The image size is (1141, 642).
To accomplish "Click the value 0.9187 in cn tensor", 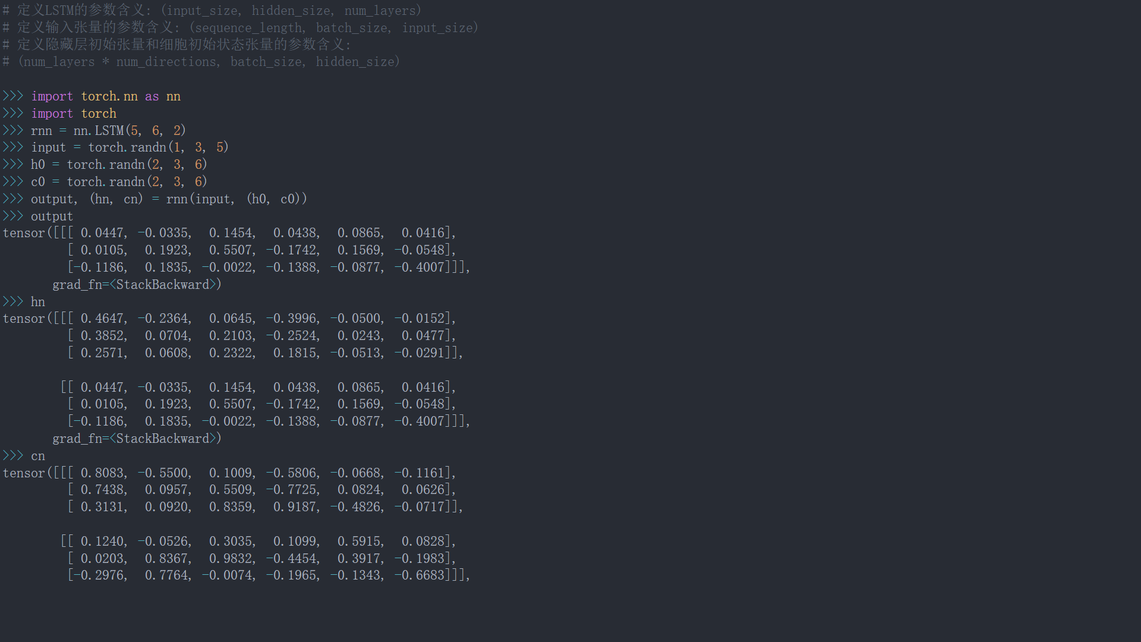I will point(296,507).
